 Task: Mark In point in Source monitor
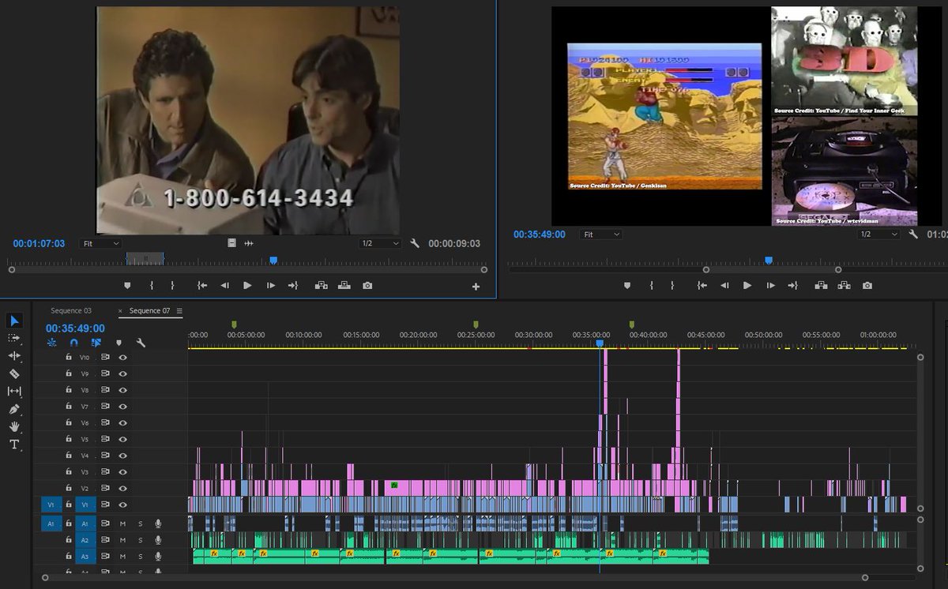151,286
